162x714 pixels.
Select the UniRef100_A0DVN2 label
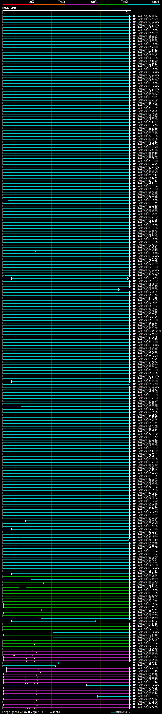pyautogui.click(x=145, y=641)
